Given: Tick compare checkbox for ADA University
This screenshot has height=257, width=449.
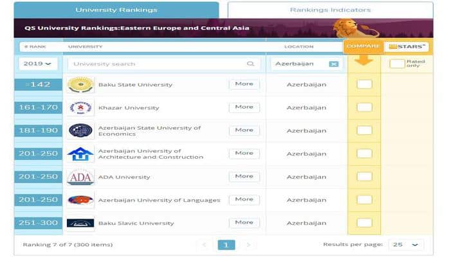Looking at the screenshot, I should pos(364,177).
